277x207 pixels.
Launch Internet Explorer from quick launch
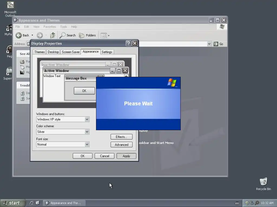32,203
